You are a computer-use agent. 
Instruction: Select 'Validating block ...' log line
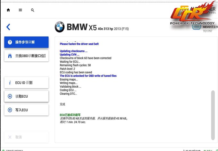click(x=71, y=86)
